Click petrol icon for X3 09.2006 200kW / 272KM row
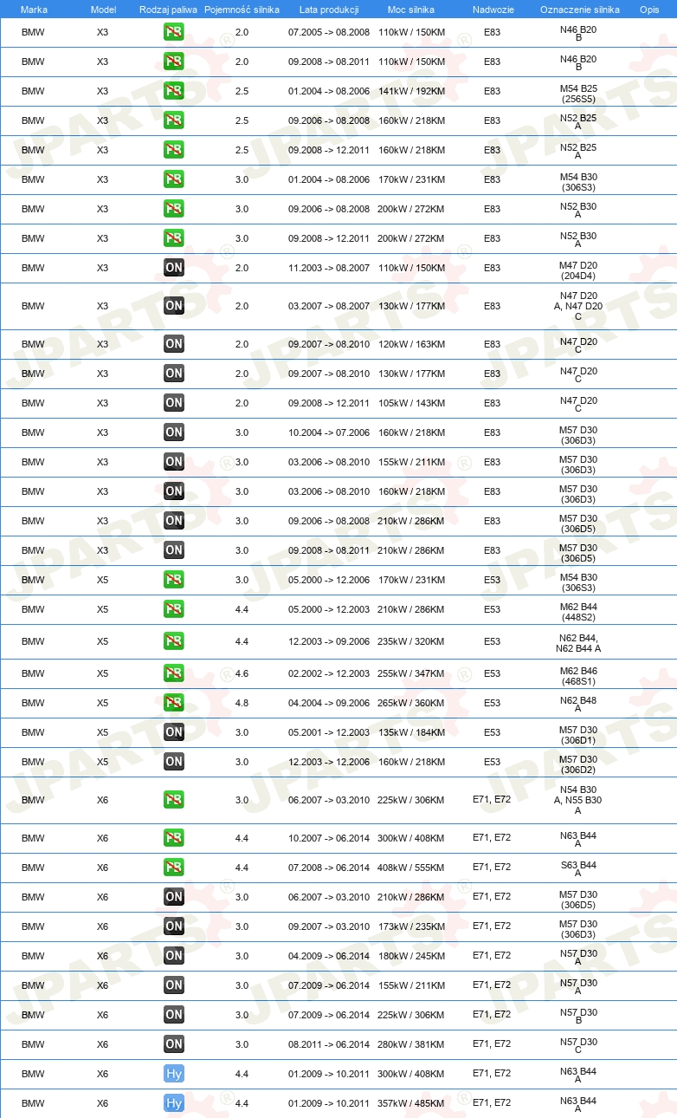677x1118 pixels. 174,209
